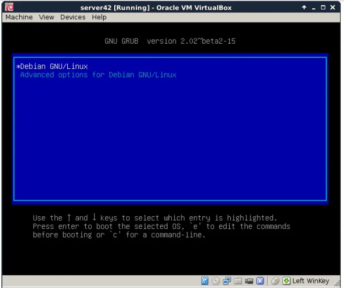Click the 'Press enter to boot' help line
344x288 pixels.
pyautogui.click(x=162, y=226)
